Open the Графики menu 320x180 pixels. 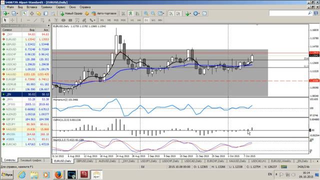[46, 7]
